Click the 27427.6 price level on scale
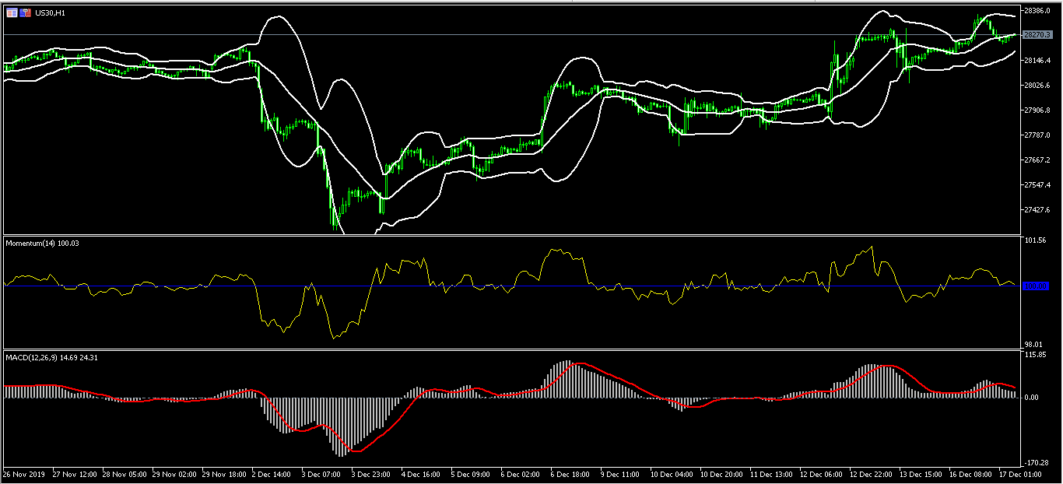This screenshot has width=1063, height=484. (x=1038, y=210)
